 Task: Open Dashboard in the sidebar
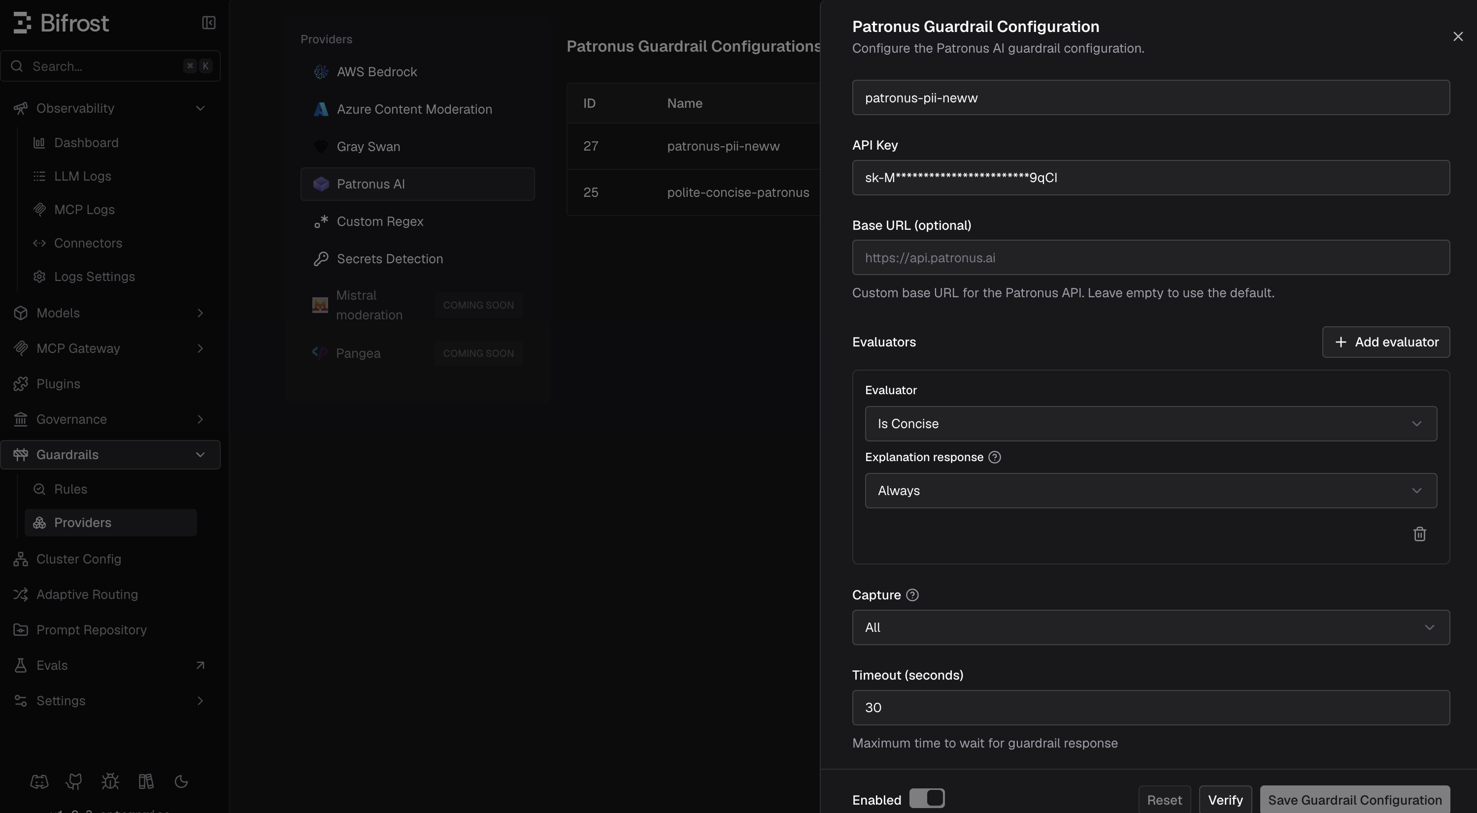111,143
